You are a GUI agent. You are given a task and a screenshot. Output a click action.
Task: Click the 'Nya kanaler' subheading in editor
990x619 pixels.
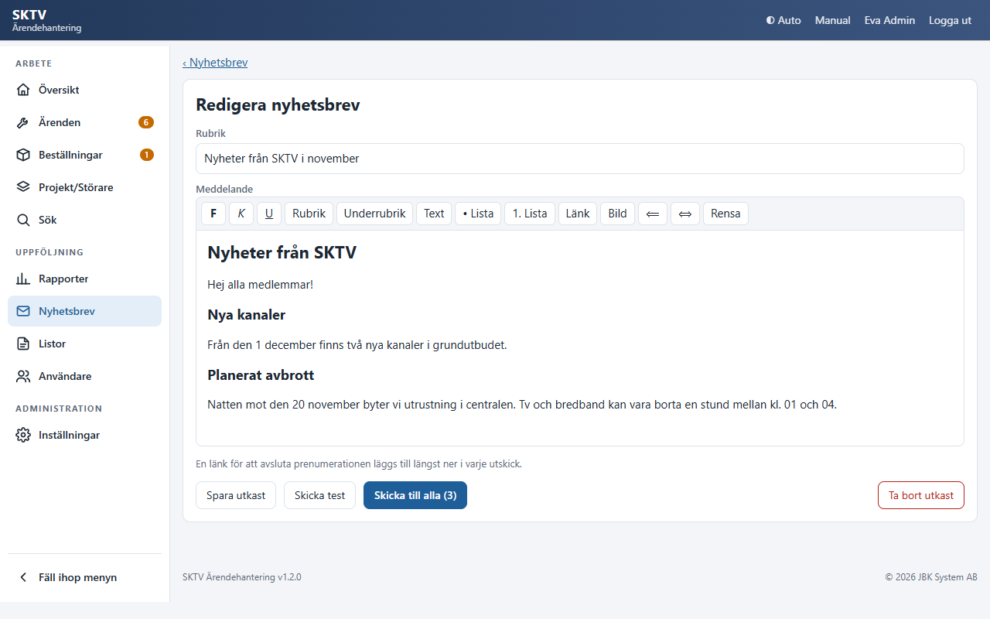(246, 315)
